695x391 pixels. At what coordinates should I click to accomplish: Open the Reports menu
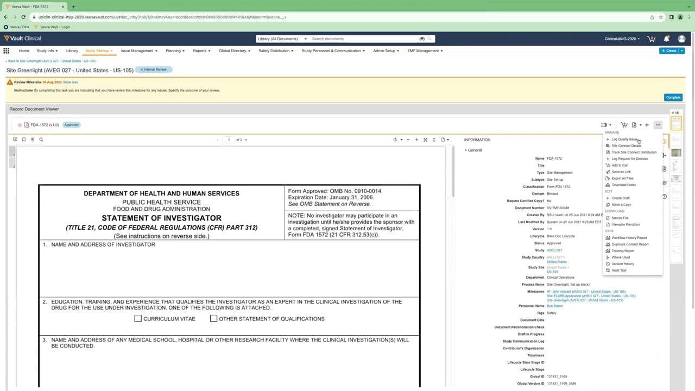coord(202,51)
